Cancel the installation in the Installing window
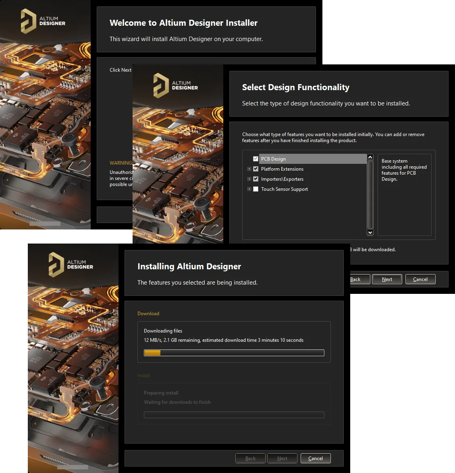The height and width of the screenshot is (473, 455). pos(316,459)
